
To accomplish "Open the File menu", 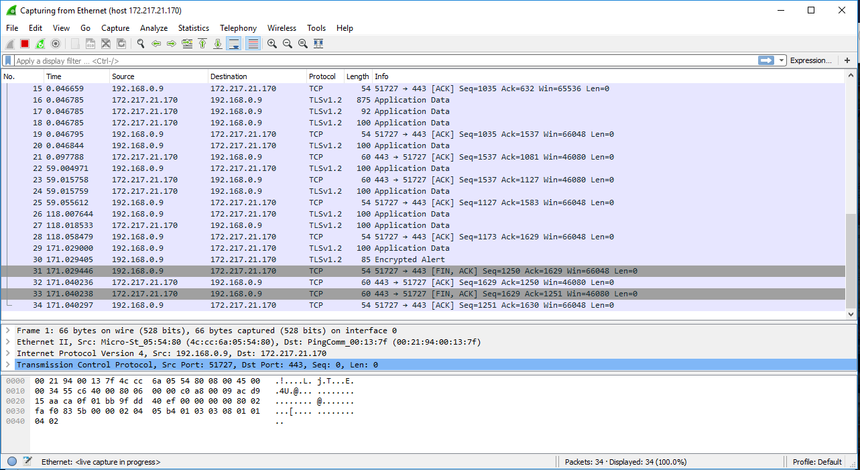I will 12,28.
